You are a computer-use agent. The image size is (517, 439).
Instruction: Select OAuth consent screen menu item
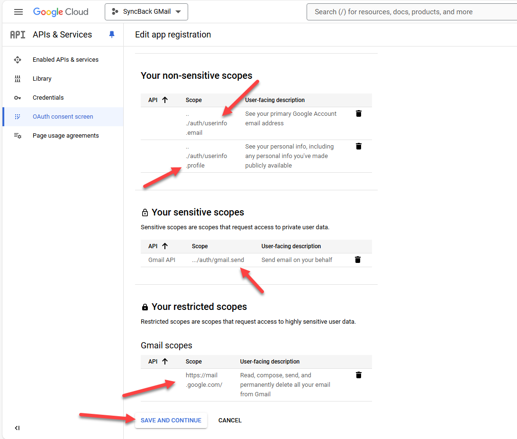63,117
